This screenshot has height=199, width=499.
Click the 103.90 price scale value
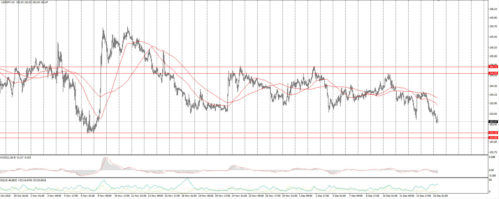tap(493, 103)
